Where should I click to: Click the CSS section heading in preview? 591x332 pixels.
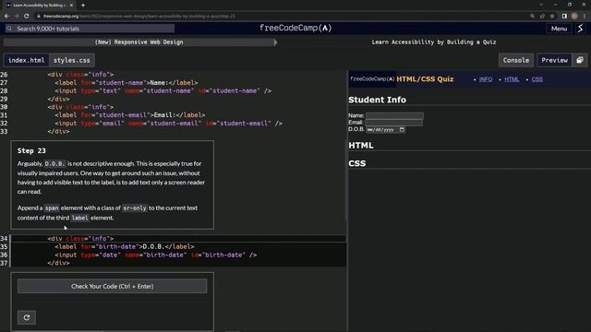coord(357,163)
